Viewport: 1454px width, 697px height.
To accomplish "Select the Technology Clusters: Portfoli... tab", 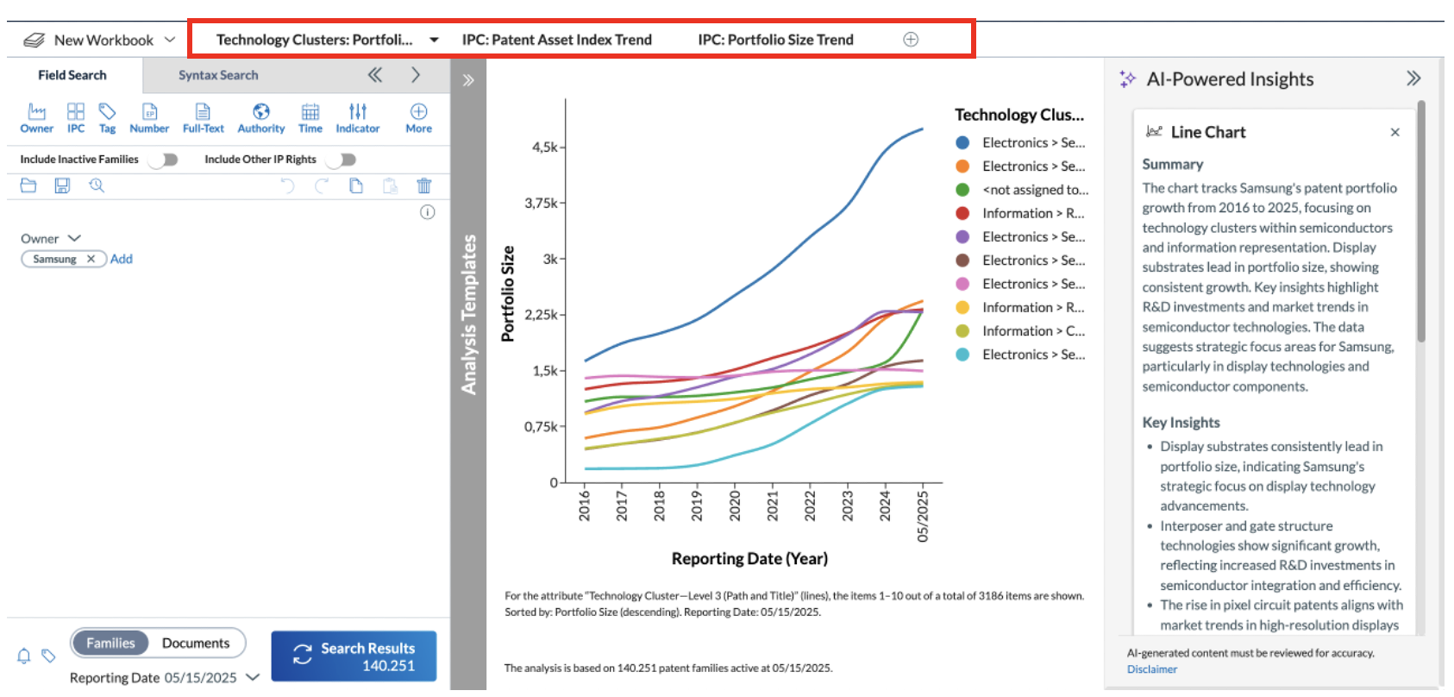I will click(315, 40).
